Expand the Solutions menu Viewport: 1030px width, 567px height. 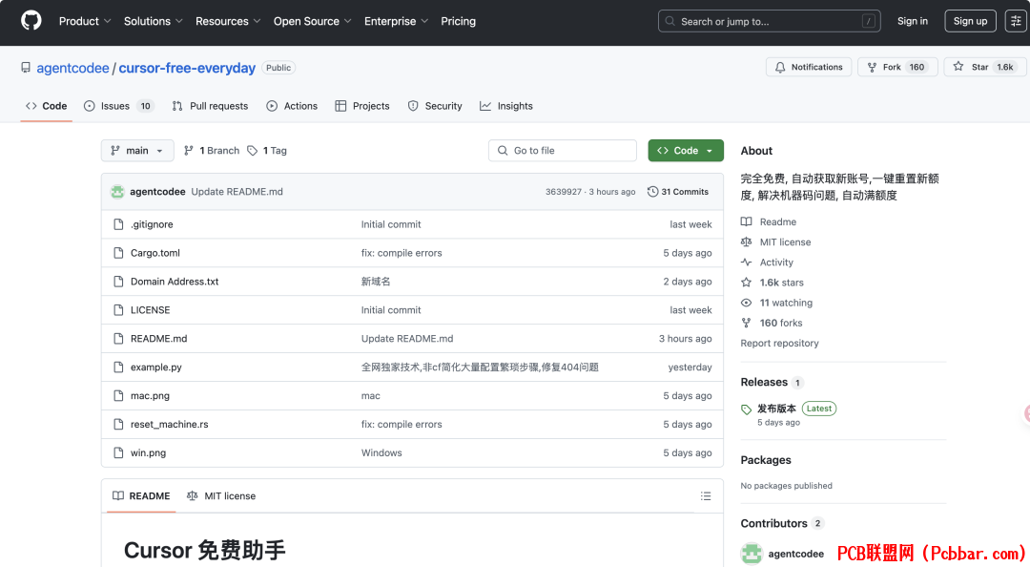pos(153,21)
